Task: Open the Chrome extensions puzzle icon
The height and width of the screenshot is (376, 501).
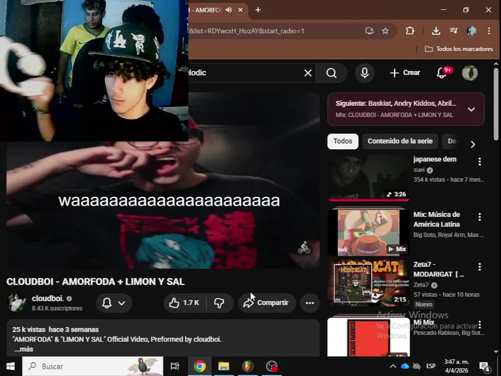Action: point(410,31)
